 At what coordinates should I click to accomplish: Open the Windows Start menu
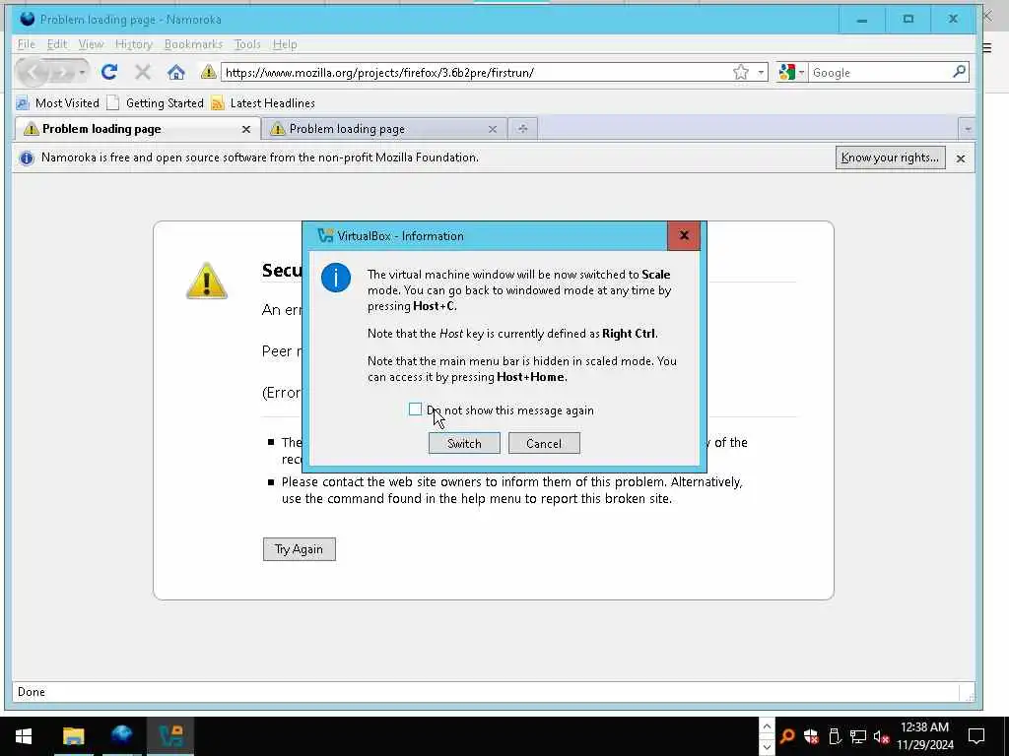point(24,736)
